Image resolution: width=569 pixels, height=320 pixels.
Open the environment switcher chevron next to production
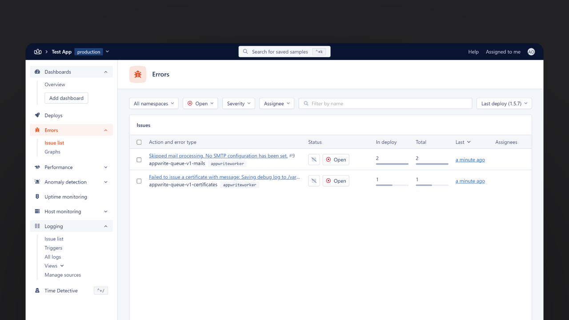108,52
